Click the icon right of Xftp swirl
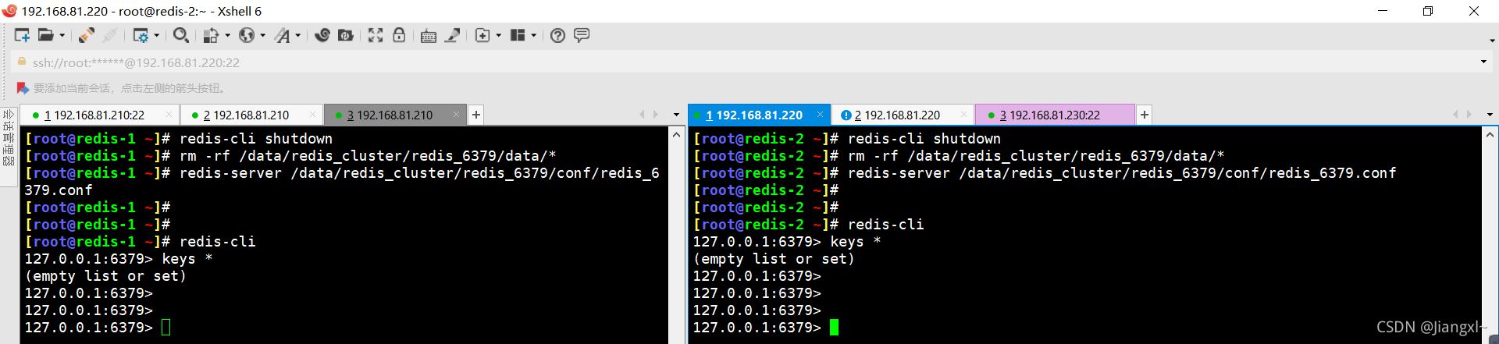This screenshot has height=344, width=1499. [x=346, y=35]
